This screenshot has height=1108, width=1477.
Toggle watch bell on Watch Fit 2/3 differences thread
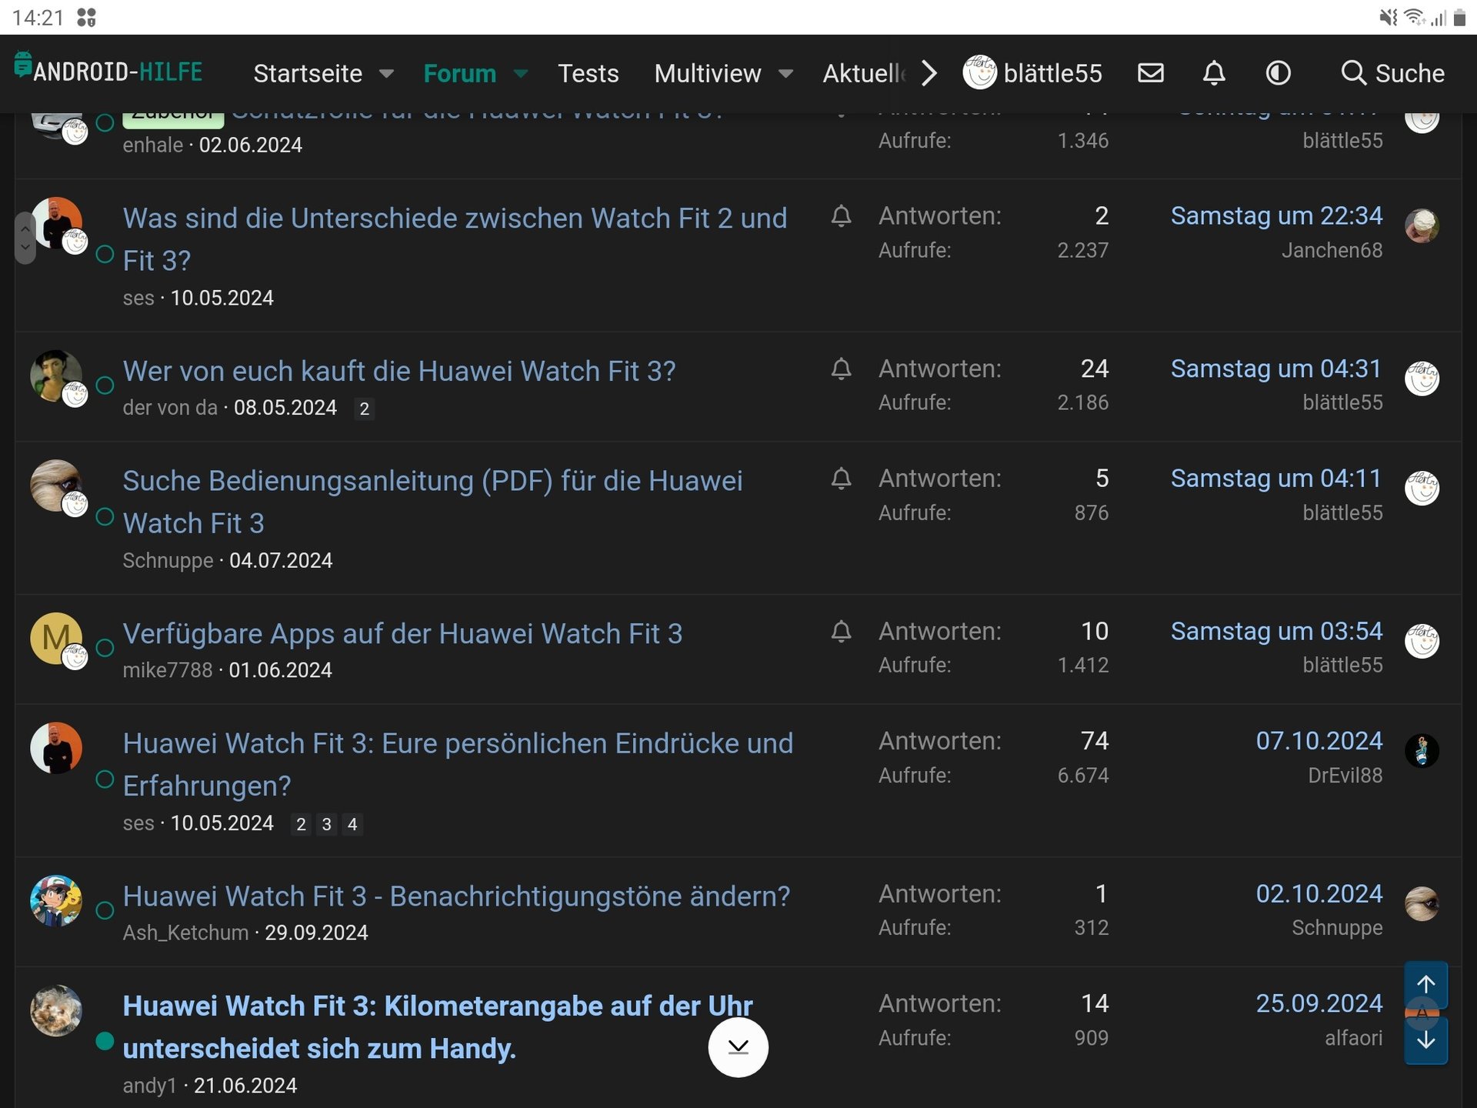[841, 216]
